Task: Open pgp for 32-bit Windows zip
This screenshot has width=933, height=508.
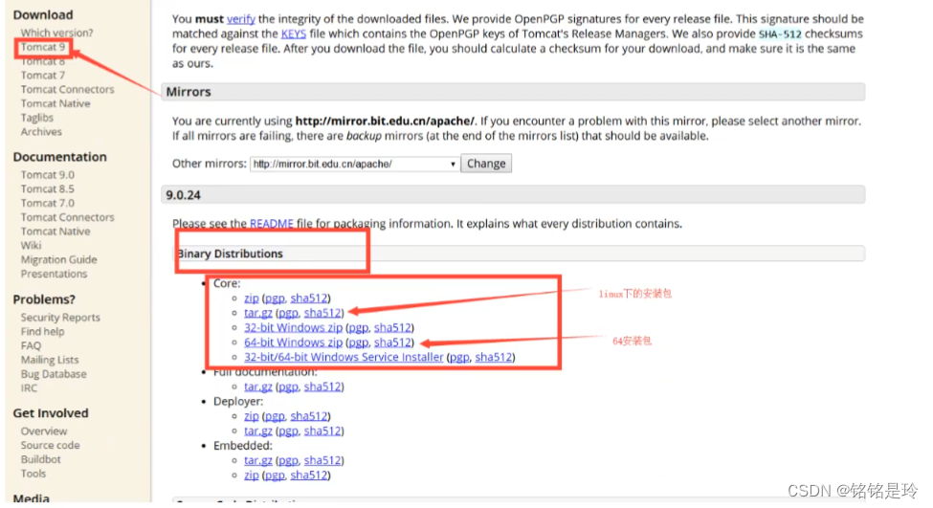Action: pos(358,328)
